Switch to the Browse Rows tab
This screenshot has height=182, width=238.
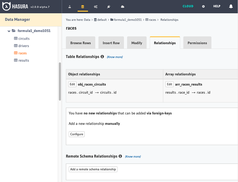pyautogui.click(x=81, y=43)
